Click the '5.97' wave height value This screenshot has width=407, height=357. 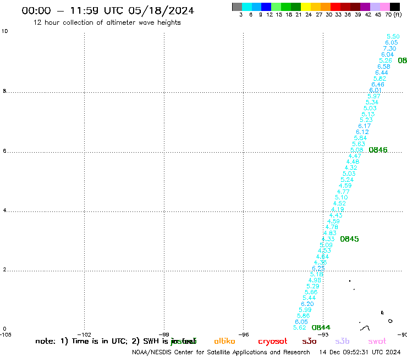pyautogui.click(x=374, y=96)
